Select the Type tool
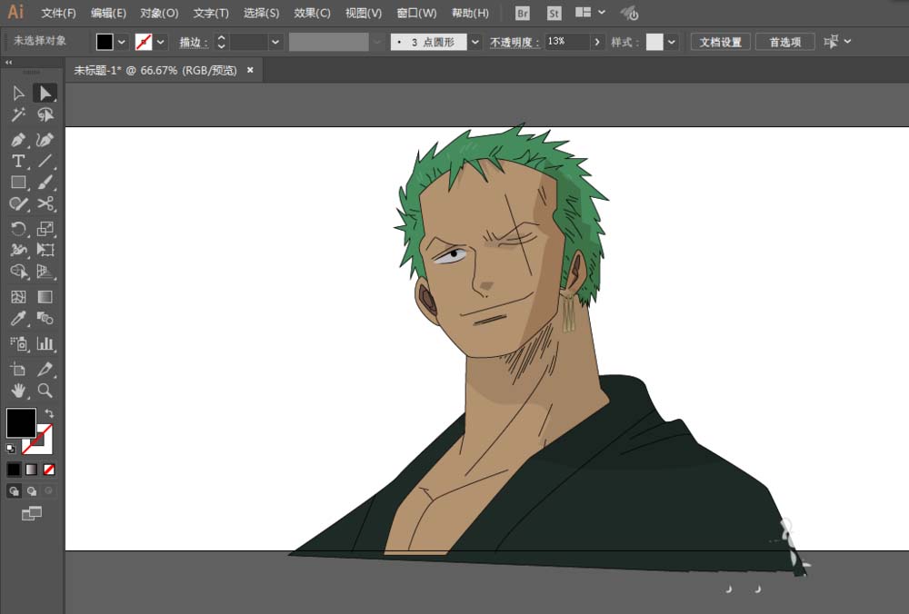The height and width of the screenshot is (614, 909). (x=18, y=162)
